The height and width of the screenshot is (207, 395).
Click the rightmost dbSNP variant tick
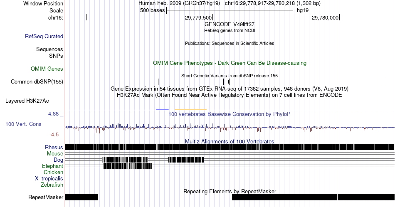click(384, 81)
